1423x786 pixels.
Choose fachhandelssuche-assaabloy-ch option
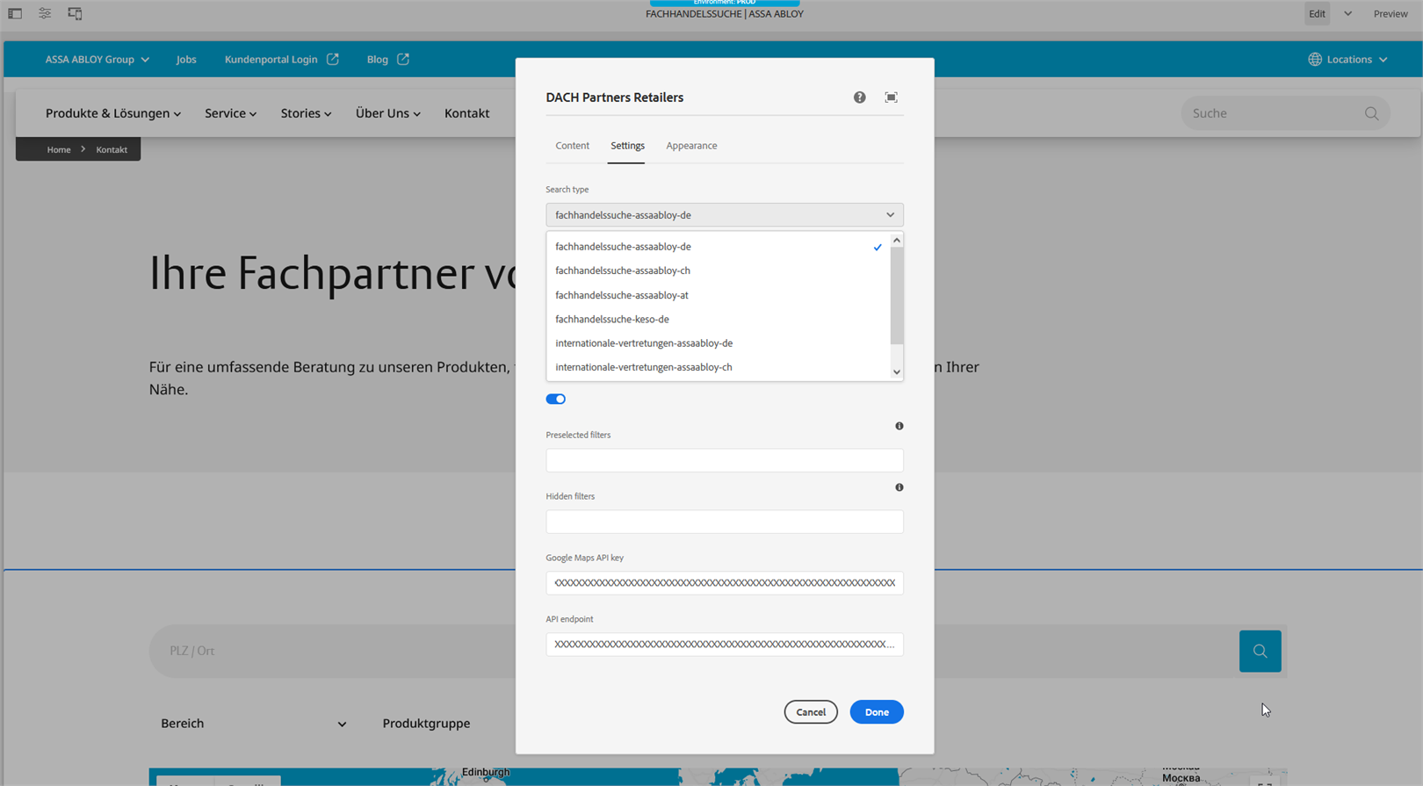coord(623,270)
